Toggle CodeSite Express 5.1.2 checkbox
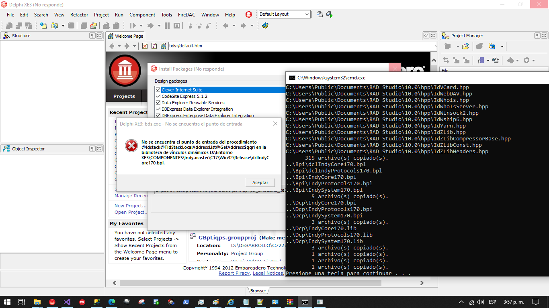Image resolution: width=549 pixels, height=308 pixels. point(158,96)
